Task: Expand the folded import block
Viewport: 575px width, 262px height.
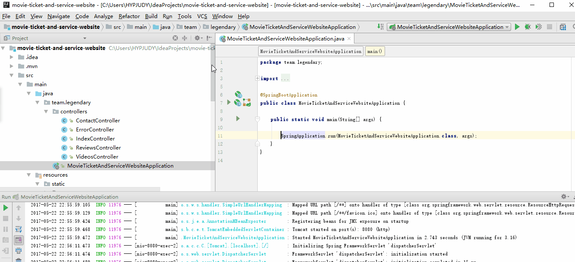Action: point(257,78)
